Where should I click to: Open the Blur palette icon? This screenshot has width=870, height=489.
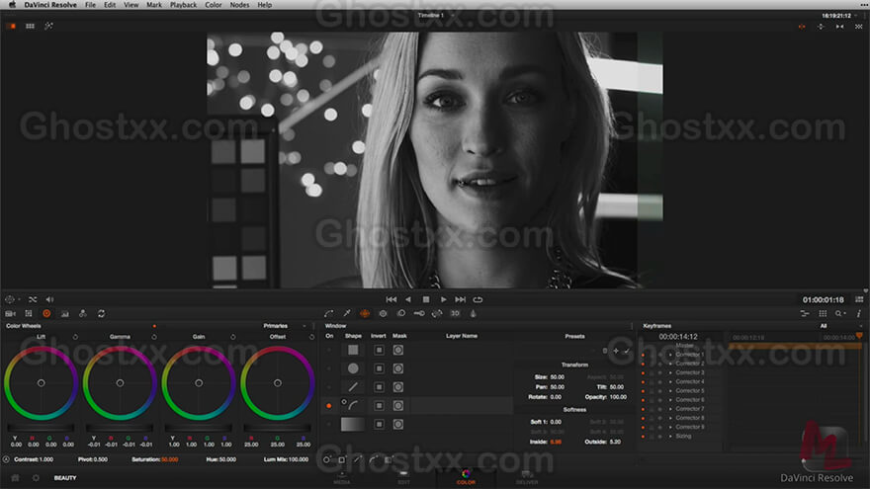(x=401, y=314)
